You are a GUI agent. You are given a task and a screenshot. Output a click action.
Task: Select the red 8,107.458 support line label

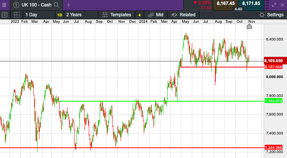pyautogui.click(x=273, y=67)
